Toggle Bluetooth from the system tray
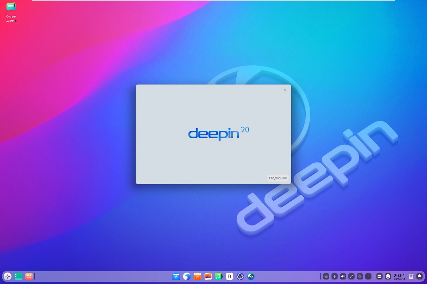The width and height of the screenshot is (427, 284). [x=360, y=276]
